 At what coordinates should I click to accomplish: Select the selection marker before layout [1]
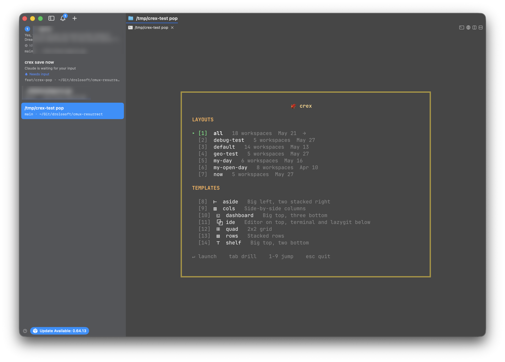pyautogui.click(x=193, y=133)
